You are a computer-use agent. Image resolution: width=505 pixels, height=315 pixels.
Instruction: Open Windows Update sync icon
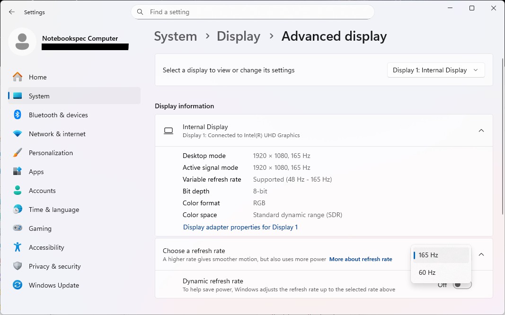pyautogui.click(x=18, y=285)
